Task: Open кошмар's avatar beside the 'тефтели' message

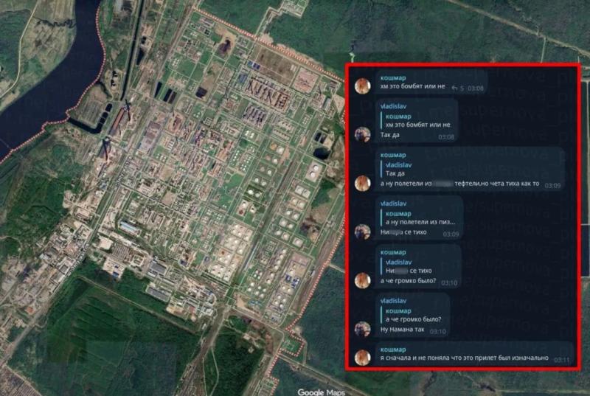Action: [363, 183]
